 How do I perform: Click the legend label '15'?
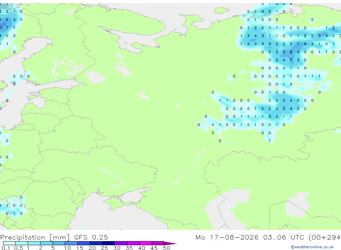pyautogui.click(x=80, y=248)
